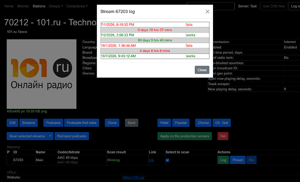Click the Edit station button
Viewport: 300px width, 182px height.
pos(13,123)
